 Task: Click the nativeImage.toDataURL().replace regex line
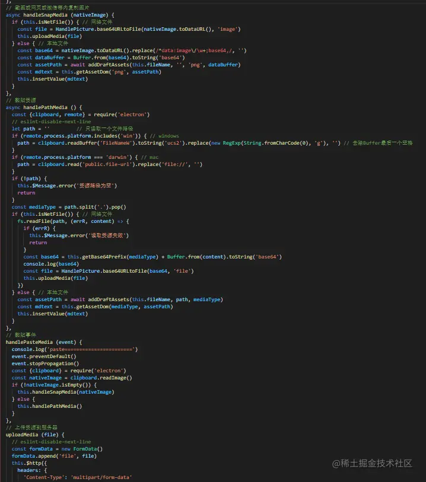pyautogui.click(x=132, y=50)
